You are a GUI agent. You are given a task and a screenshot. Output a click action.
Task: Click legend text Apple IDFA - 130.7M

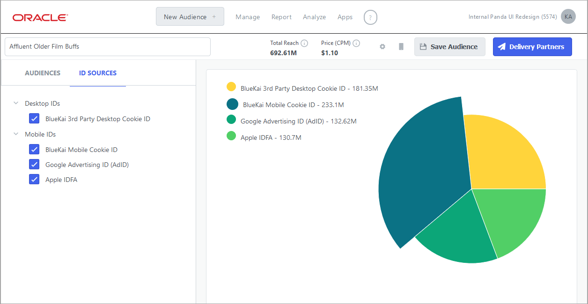pos(271,138)
